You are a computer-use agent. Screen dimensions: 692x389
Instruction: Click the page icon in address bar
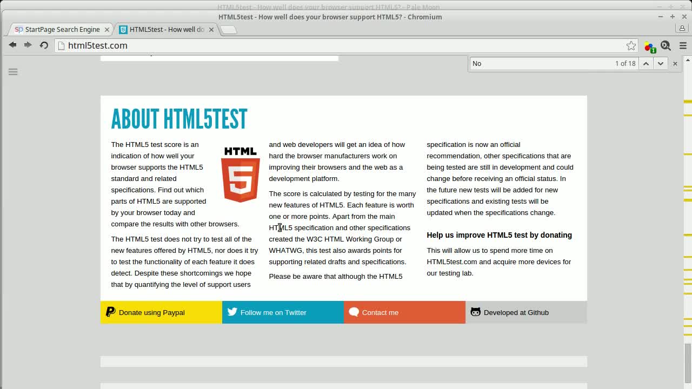pos(62,45)
